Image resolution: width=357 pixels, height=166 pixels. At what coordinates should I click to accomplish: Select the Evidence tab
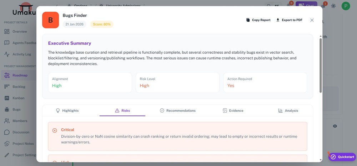233,111
